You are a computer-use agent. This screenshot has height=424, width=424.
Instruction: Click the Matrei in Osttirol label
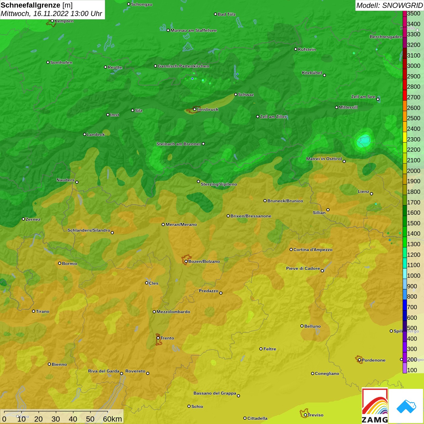coord(324,159)
